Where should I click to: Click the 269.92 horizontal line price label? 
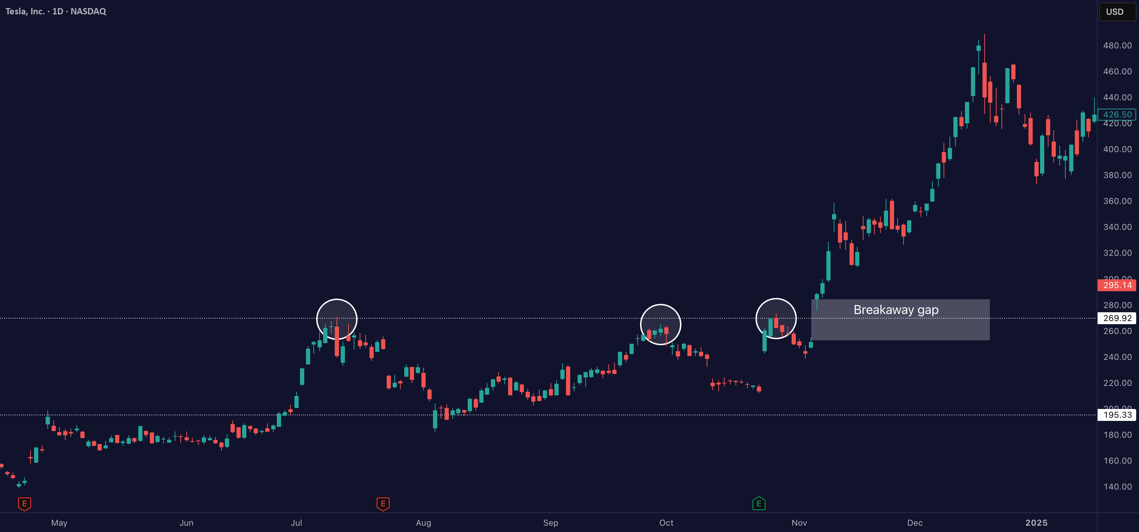click(1117, 318)
